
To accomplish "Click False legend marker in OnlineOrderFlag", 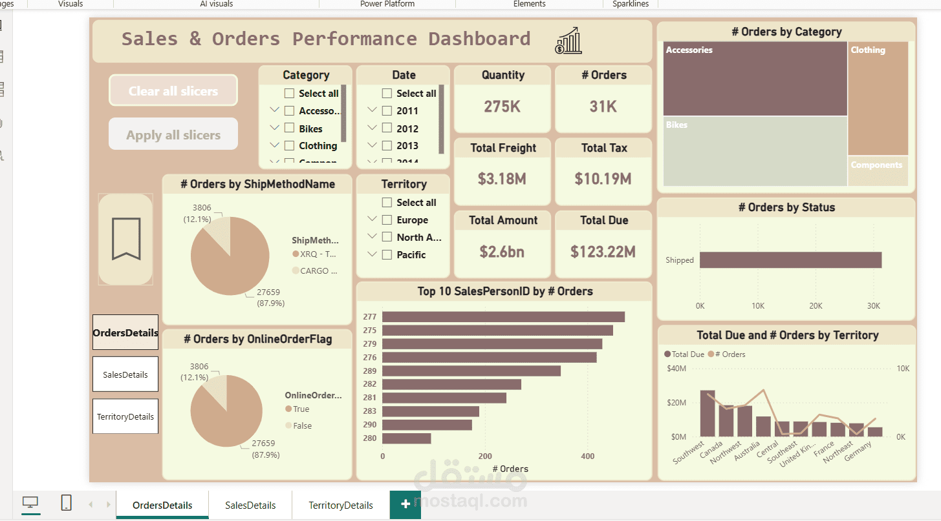I will [288, 426].
